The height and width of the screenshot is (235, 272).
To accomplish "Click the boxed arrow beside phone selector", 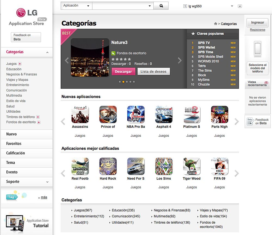I will (x=240, y=6).
